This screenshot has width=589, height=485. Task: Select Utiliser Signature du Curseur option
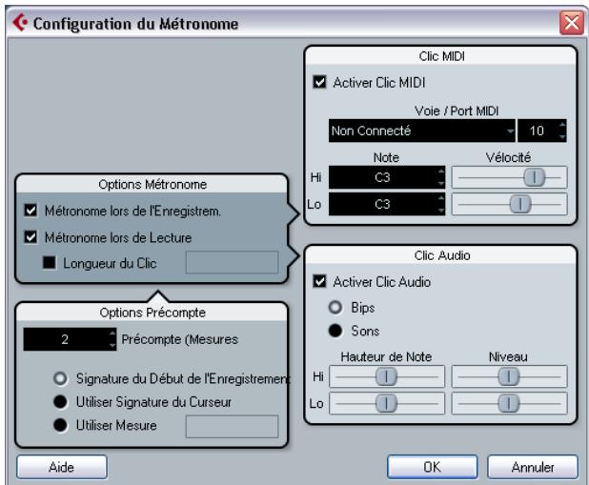(60, 401)
